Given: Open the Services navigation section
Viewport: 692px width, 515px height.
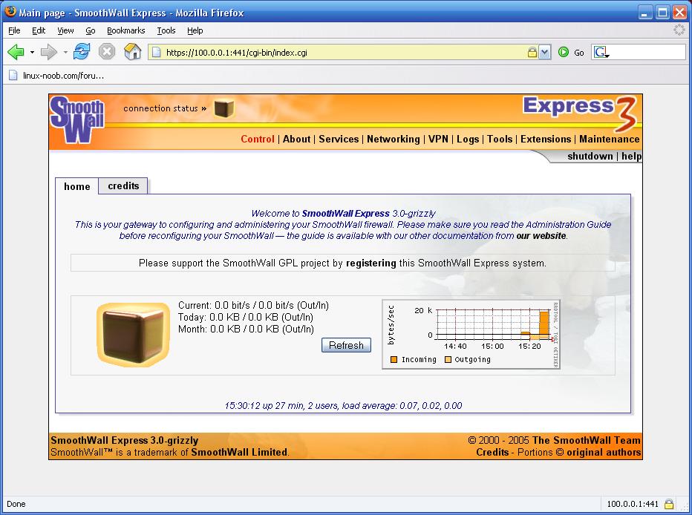Looking at the screenshot, I should click(339, 139).
